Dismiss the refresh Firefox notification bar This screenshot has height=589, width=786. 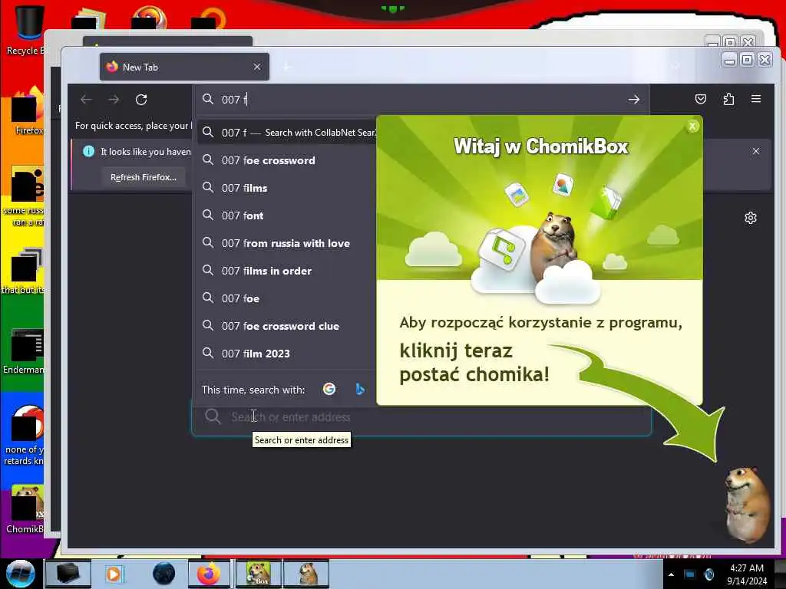pos(756,151)
